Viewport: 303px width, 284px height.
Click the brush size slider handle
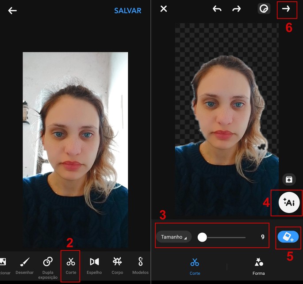[x=202, y=237]
